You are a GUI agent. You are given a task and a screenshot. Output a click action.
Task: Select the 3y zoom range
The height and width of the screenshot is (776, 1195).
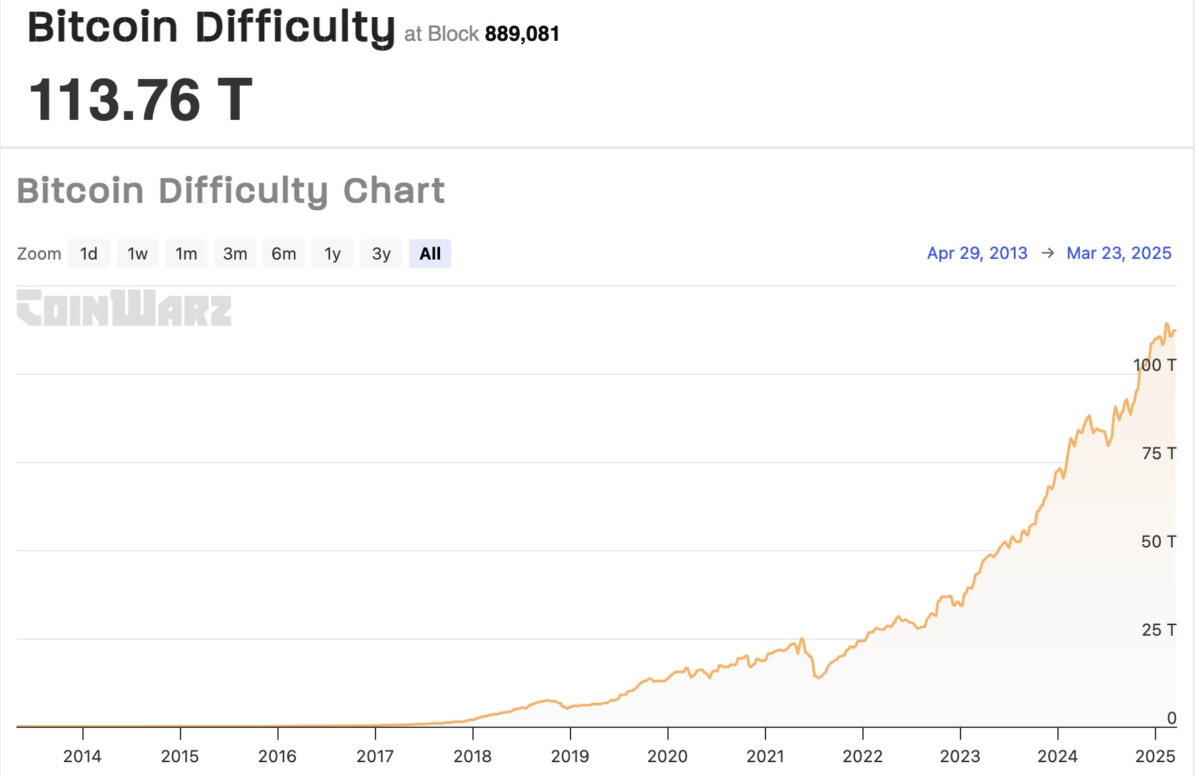[x=381, y=254]
